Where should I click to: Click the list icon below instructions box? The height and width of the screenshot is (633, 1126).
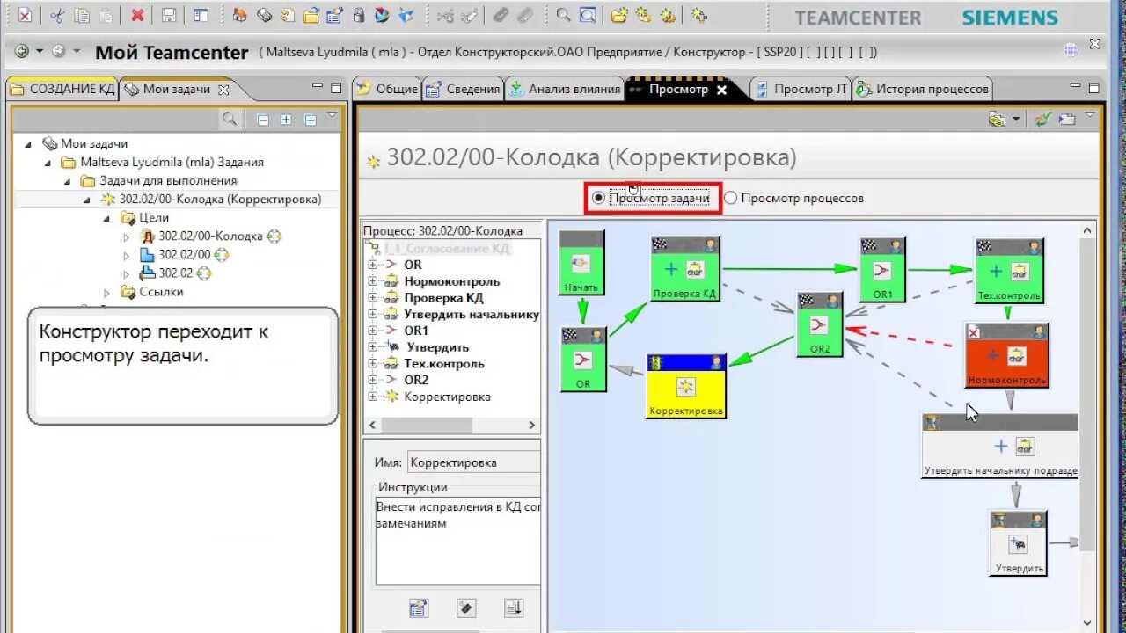(x=419, y=608)
